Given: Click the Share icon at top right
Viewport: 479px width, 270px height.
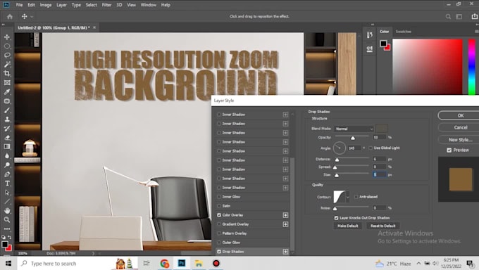Looking at the screenshot, I should coord(474,16).
